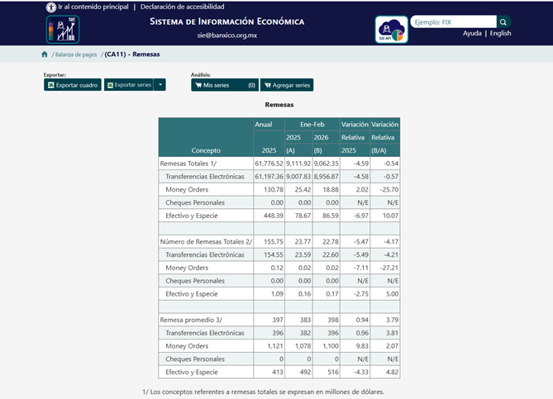
Task: Click the accessibility person icon
Action: (x=51, y=7)
